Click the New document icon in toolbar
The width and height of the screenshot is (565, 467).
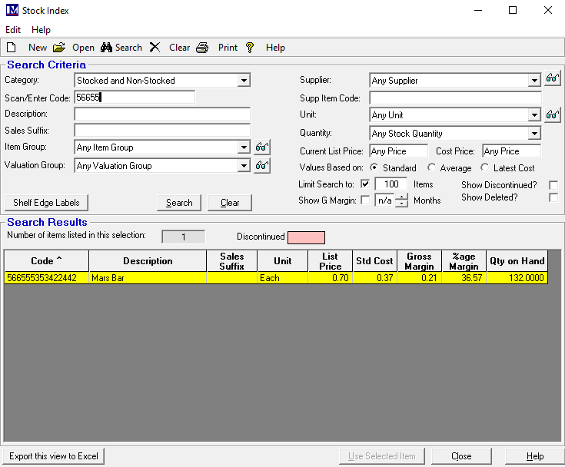click(12, 48)
